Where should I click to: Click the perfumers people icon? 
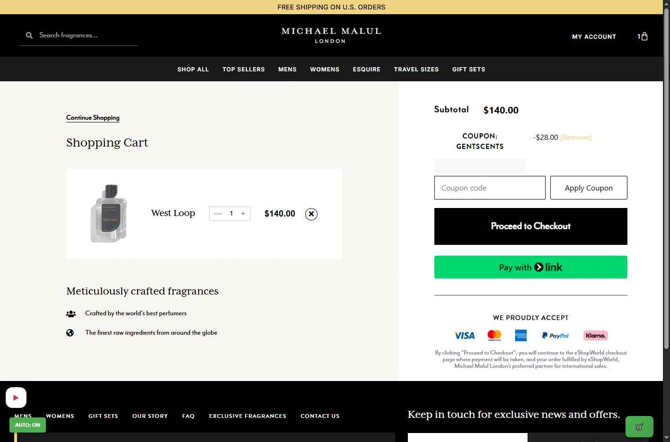[71, 313]
